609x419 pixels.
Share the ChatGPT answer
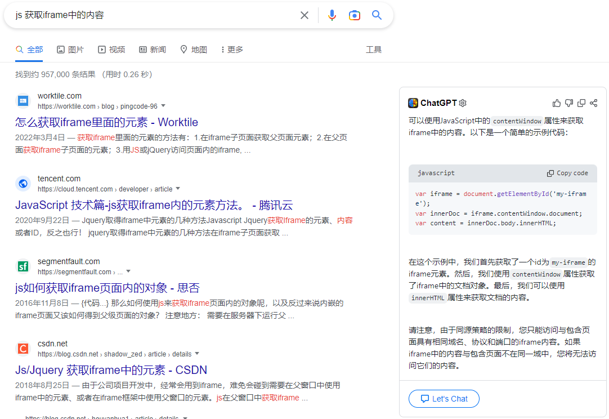593,103
